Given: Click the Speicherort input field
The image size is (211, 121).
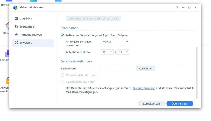Looking at the screenshot, I should (x=117, y=69).
